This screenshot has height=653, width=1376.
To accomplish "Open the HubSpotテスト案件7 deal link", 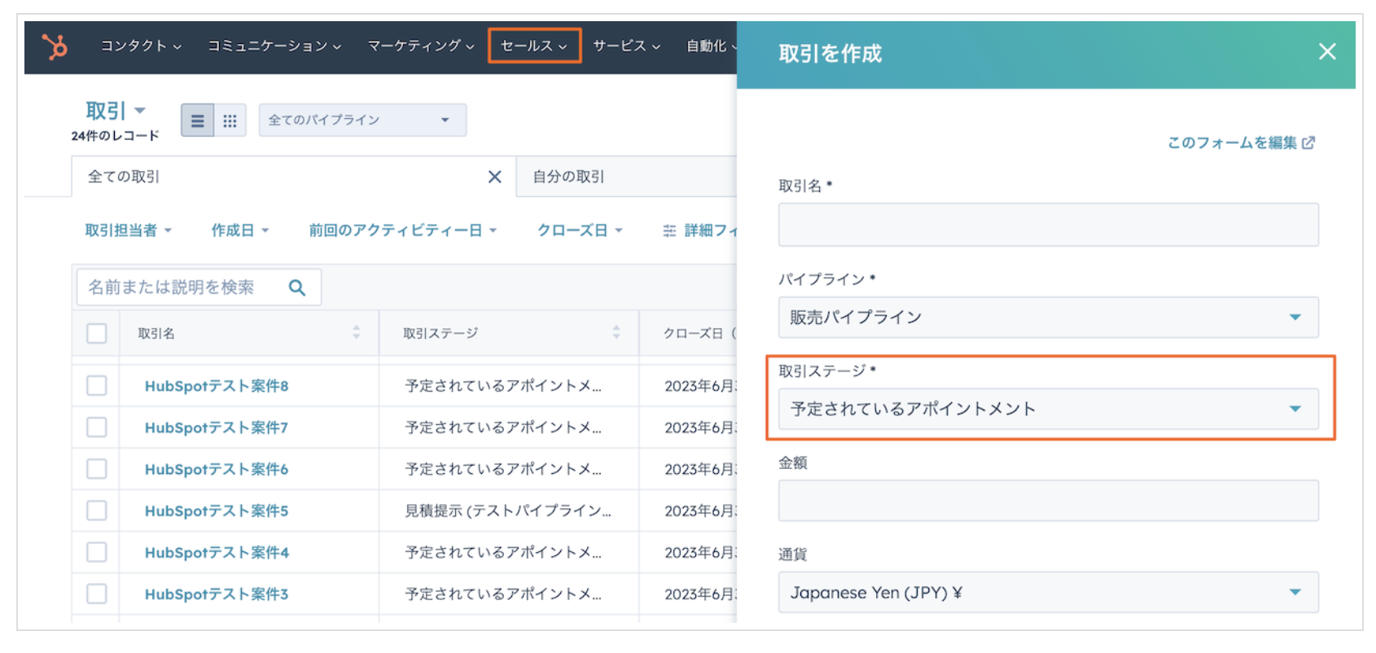I will pyautogui.click(x=217, y=427).
